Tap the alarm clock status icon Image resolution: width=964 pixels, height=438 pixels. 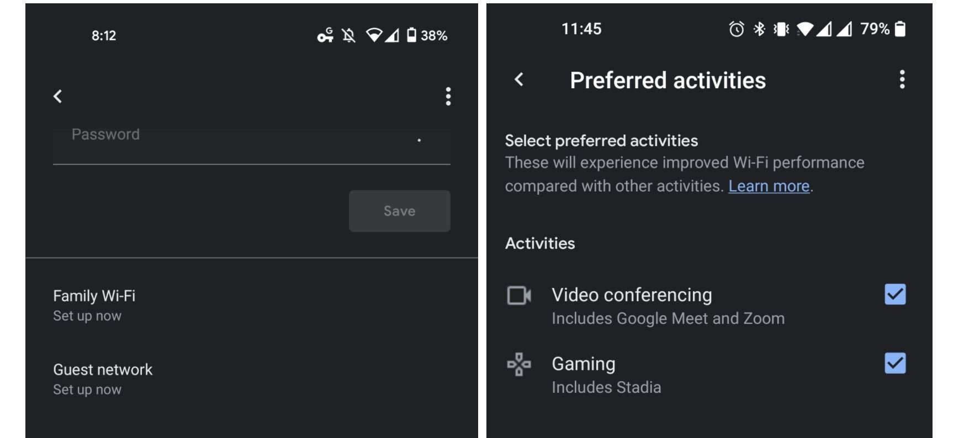click(x=737, y=29)
